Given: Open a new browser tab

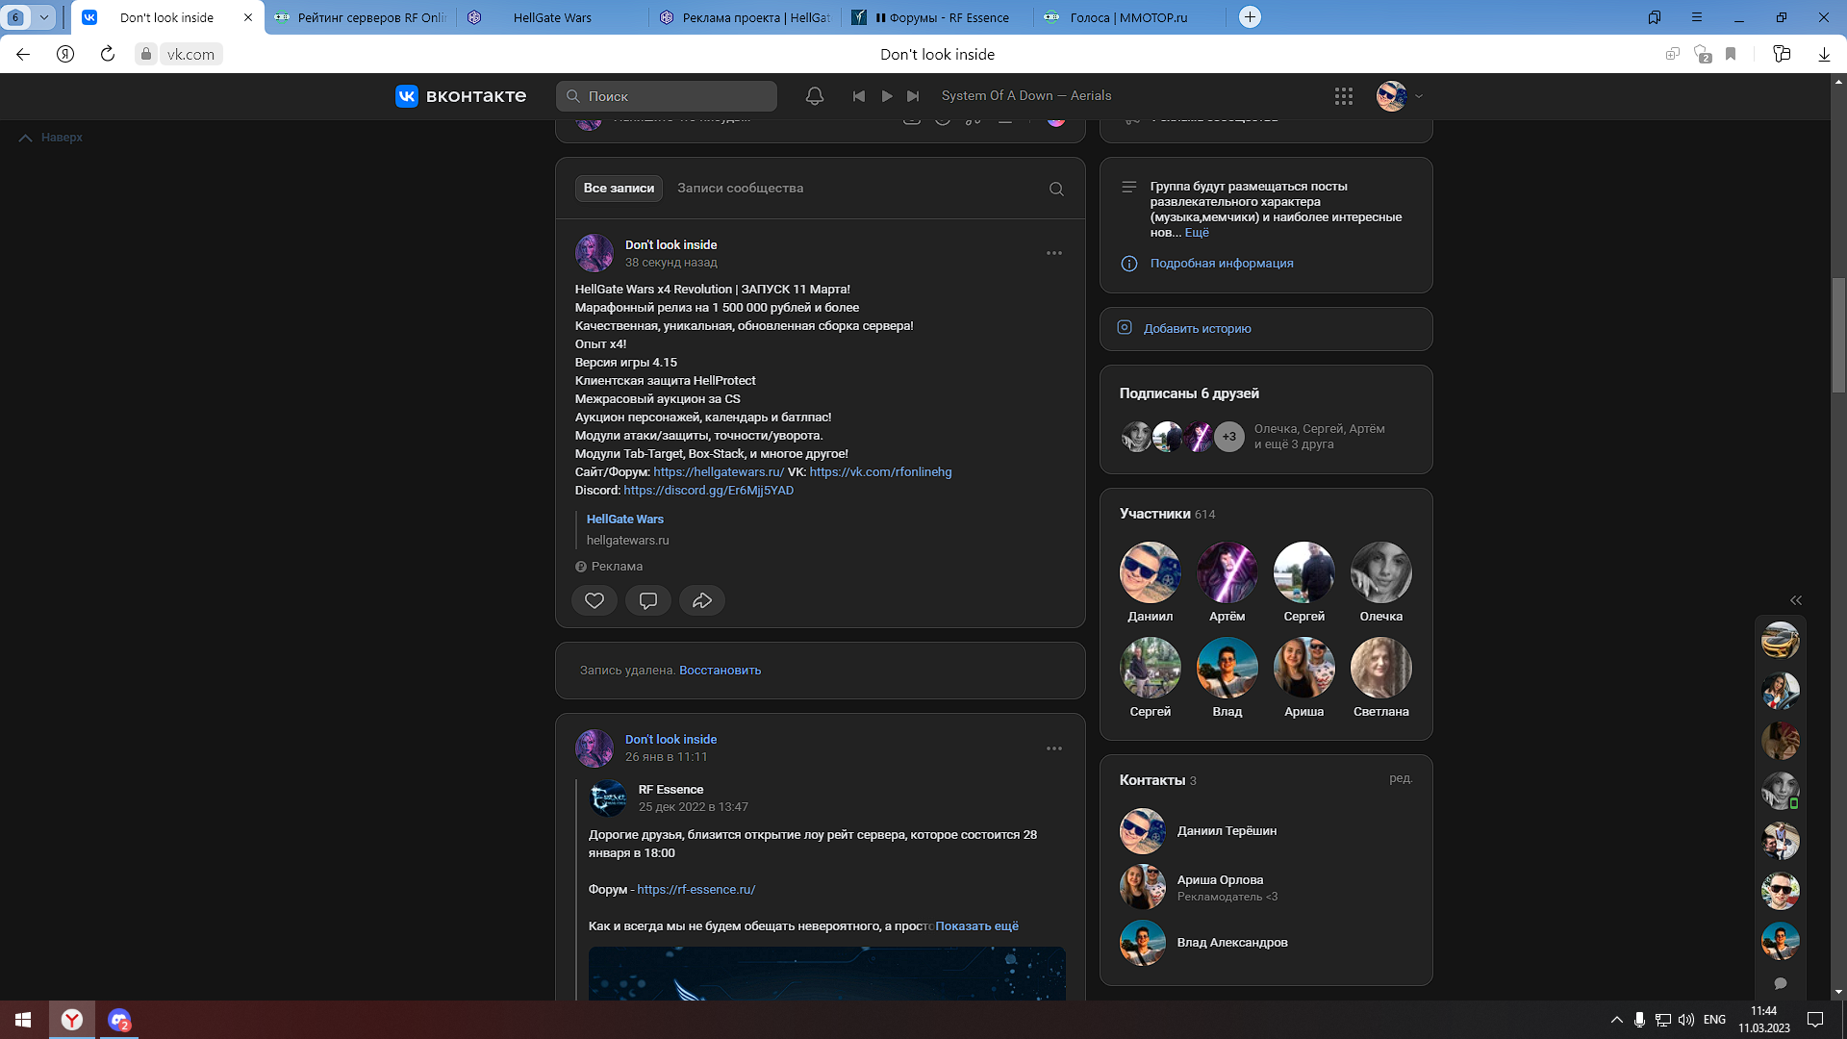Looking at the screenshot, I should coord(1250,17).
